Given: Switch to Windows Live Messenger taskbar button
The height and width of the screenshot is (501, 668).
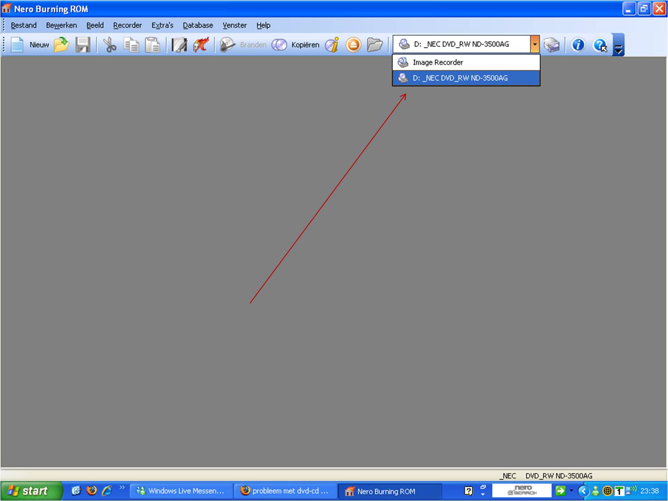Looking at the screenshot, I should (x=181, y=491).
